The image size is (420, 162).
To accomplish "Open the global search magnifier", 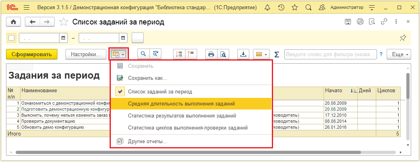I will click(x=308, y=8).
